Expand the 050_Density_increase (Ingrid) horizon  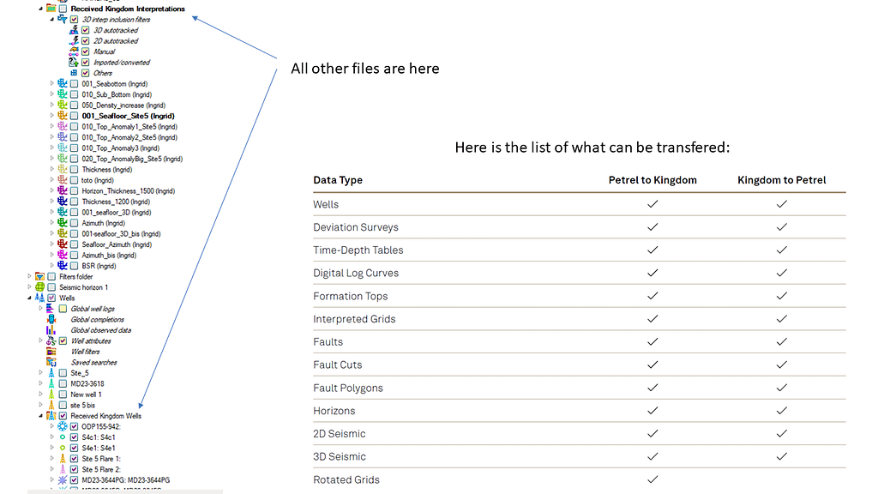pyautogui.click(x=51, y=105)
